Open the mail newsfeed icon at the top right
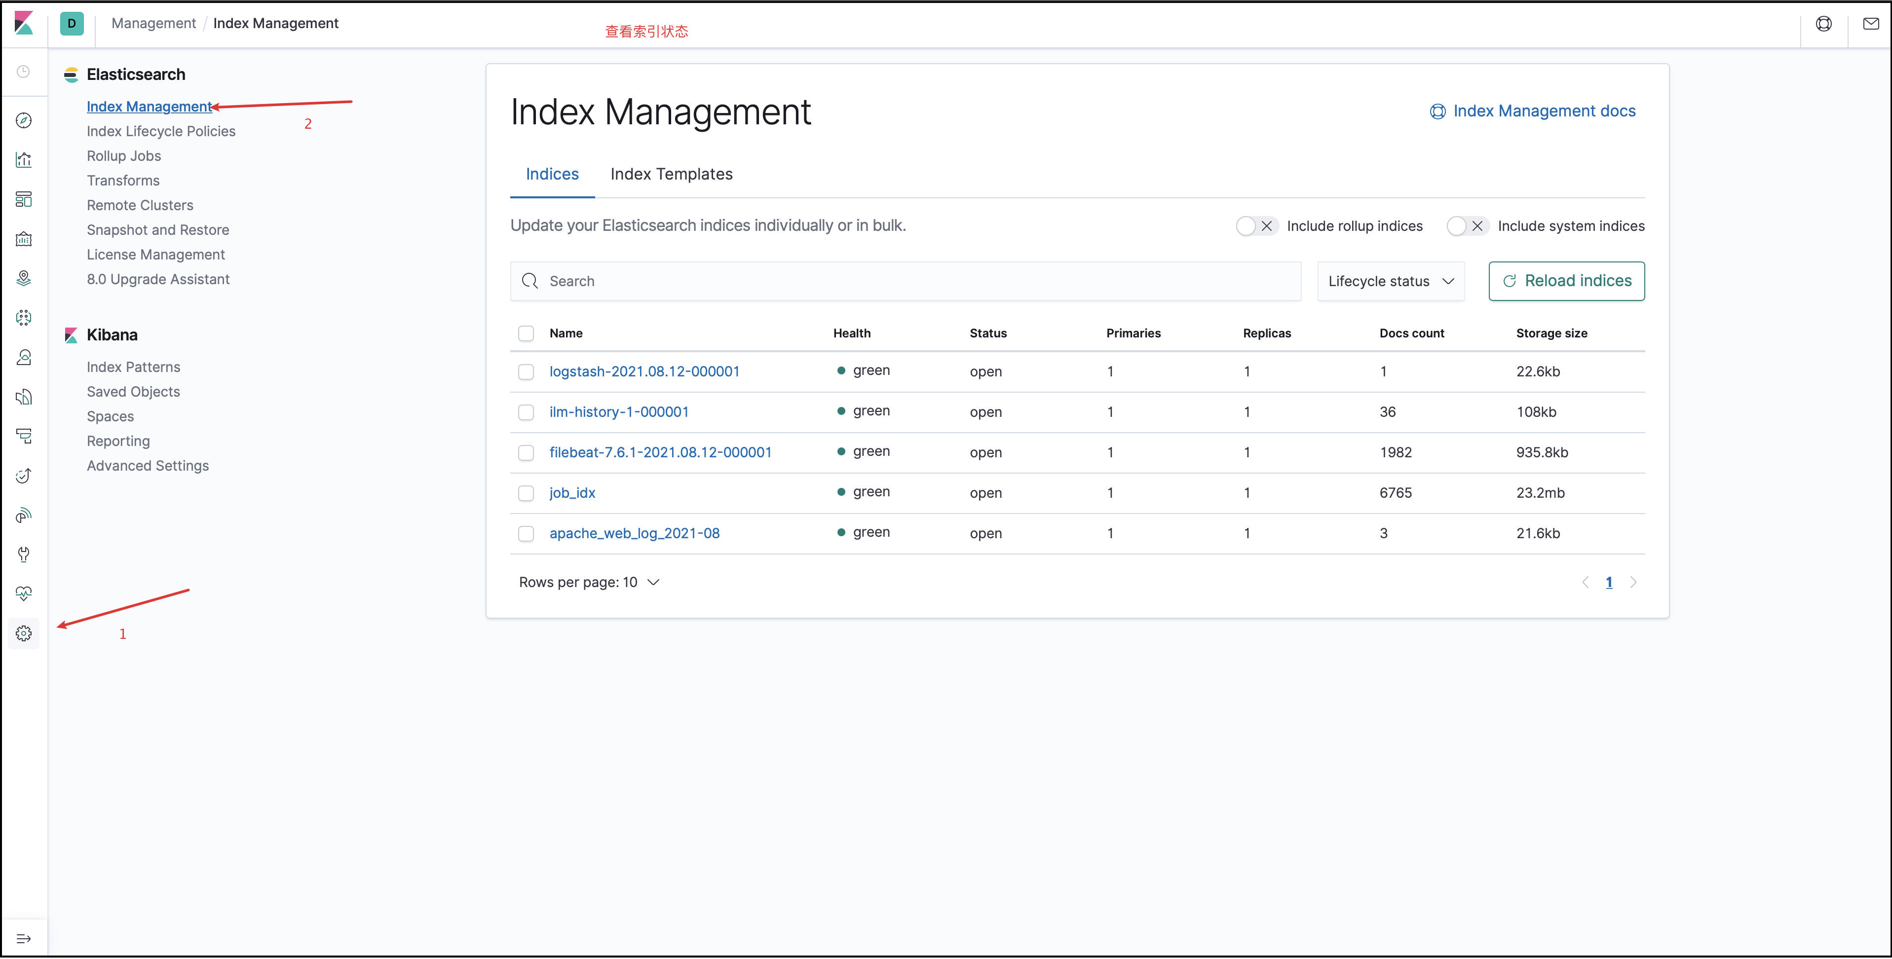This screenshot has height=959, width=1892. click(1871, 24)
